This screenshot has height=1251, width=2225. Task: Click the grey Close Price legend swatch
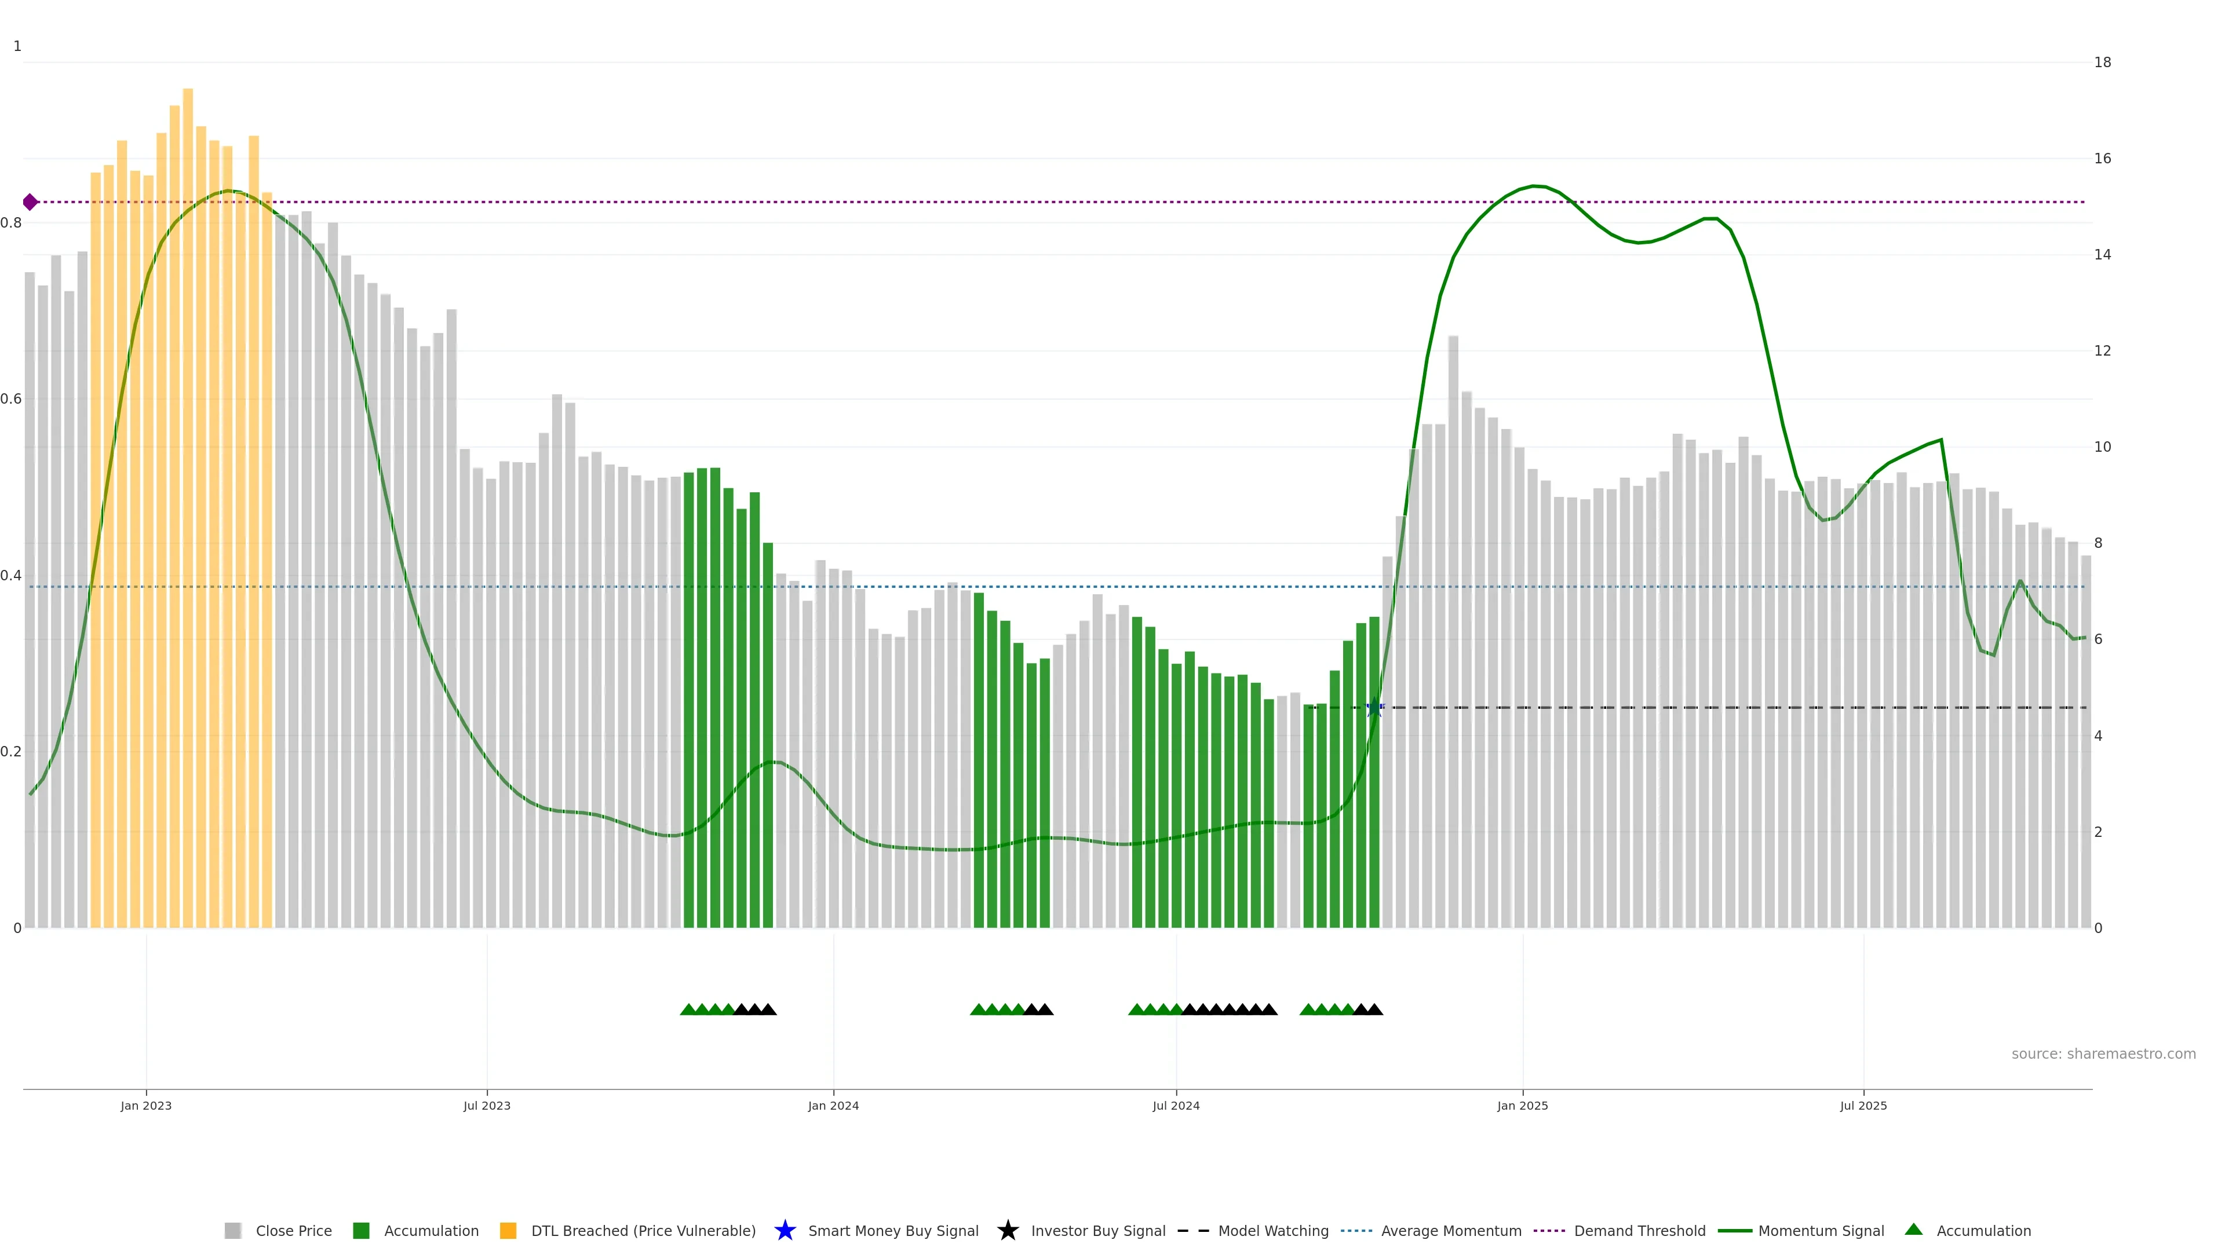pyautogui.click(x=232, y=1231)
